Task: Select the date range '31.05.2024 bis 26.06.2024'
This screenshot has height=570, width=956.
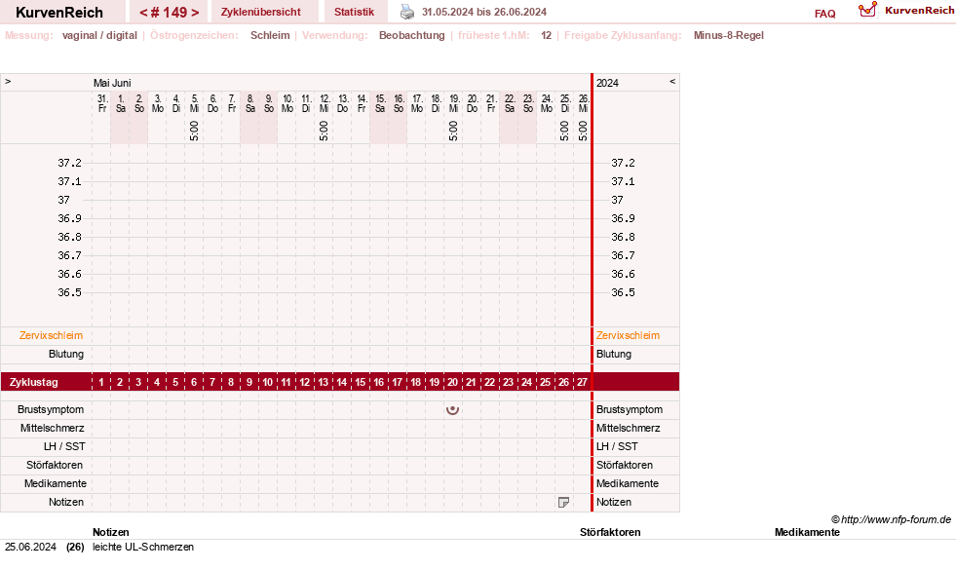Action: point(484,12)
